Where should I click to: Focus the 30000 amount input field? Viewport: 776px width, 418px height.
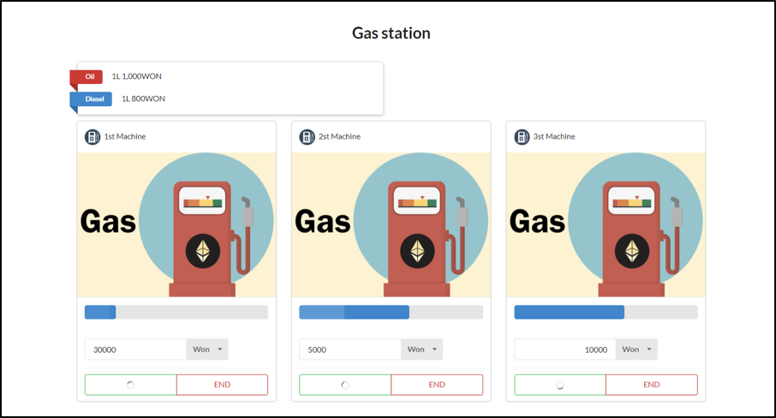(135, 349)
